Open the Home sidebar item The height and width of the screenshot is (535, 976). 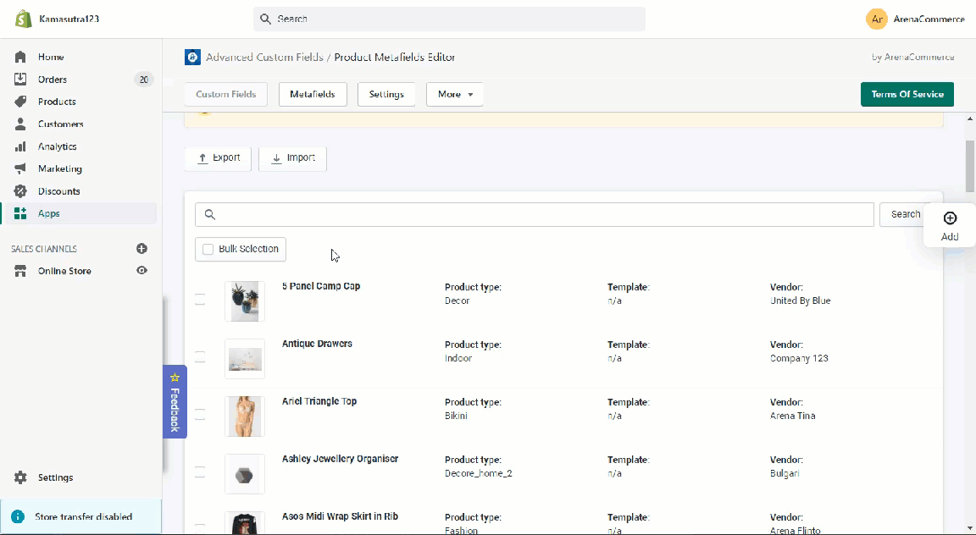point(51,57)
